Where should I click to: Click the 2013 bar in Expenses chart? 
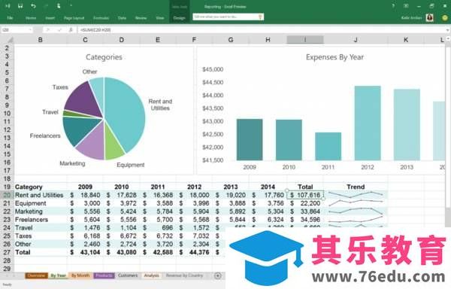pyautogui.click(x=407, y=125)
